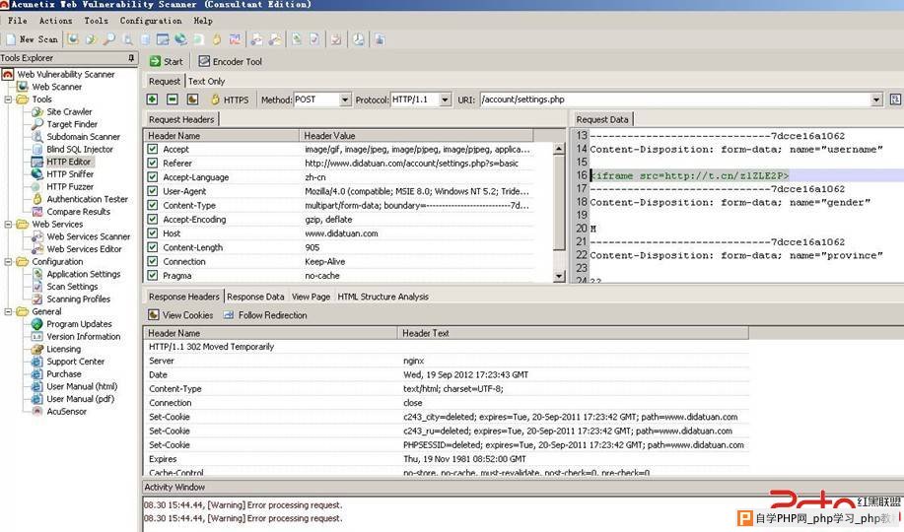Click inside the URI input field
Image resolution: width=904 pixels, height=532 pixels.
pos(674,100)
